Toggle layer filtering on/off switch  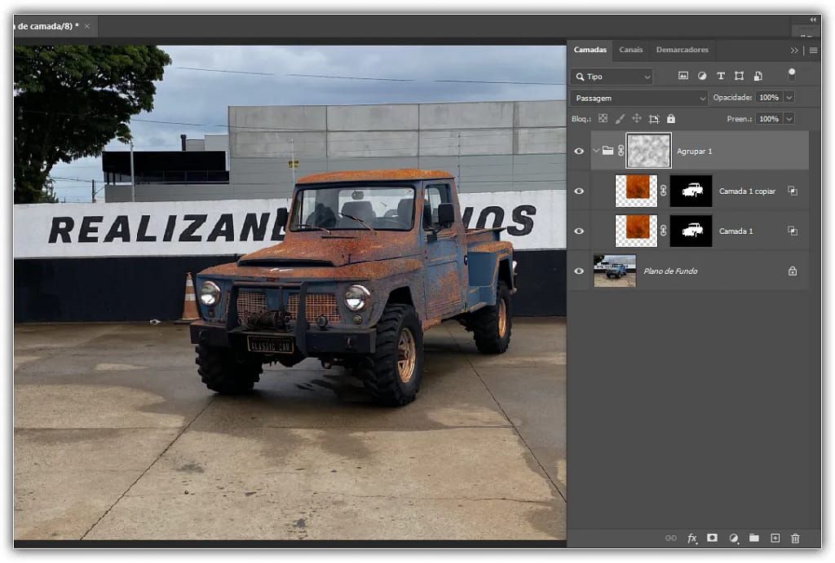tap(792, 74)
